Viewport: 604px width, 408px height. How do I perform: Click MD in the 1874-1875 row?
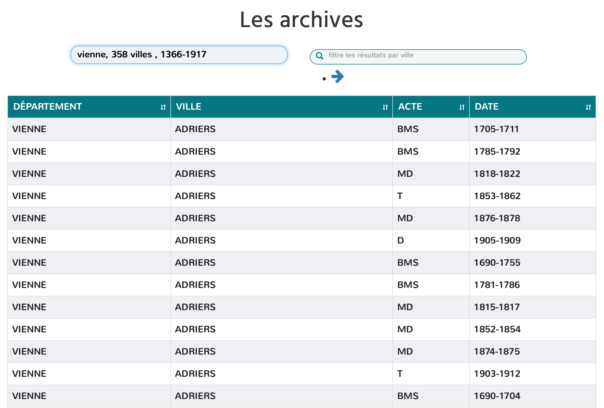pos(405,351)
